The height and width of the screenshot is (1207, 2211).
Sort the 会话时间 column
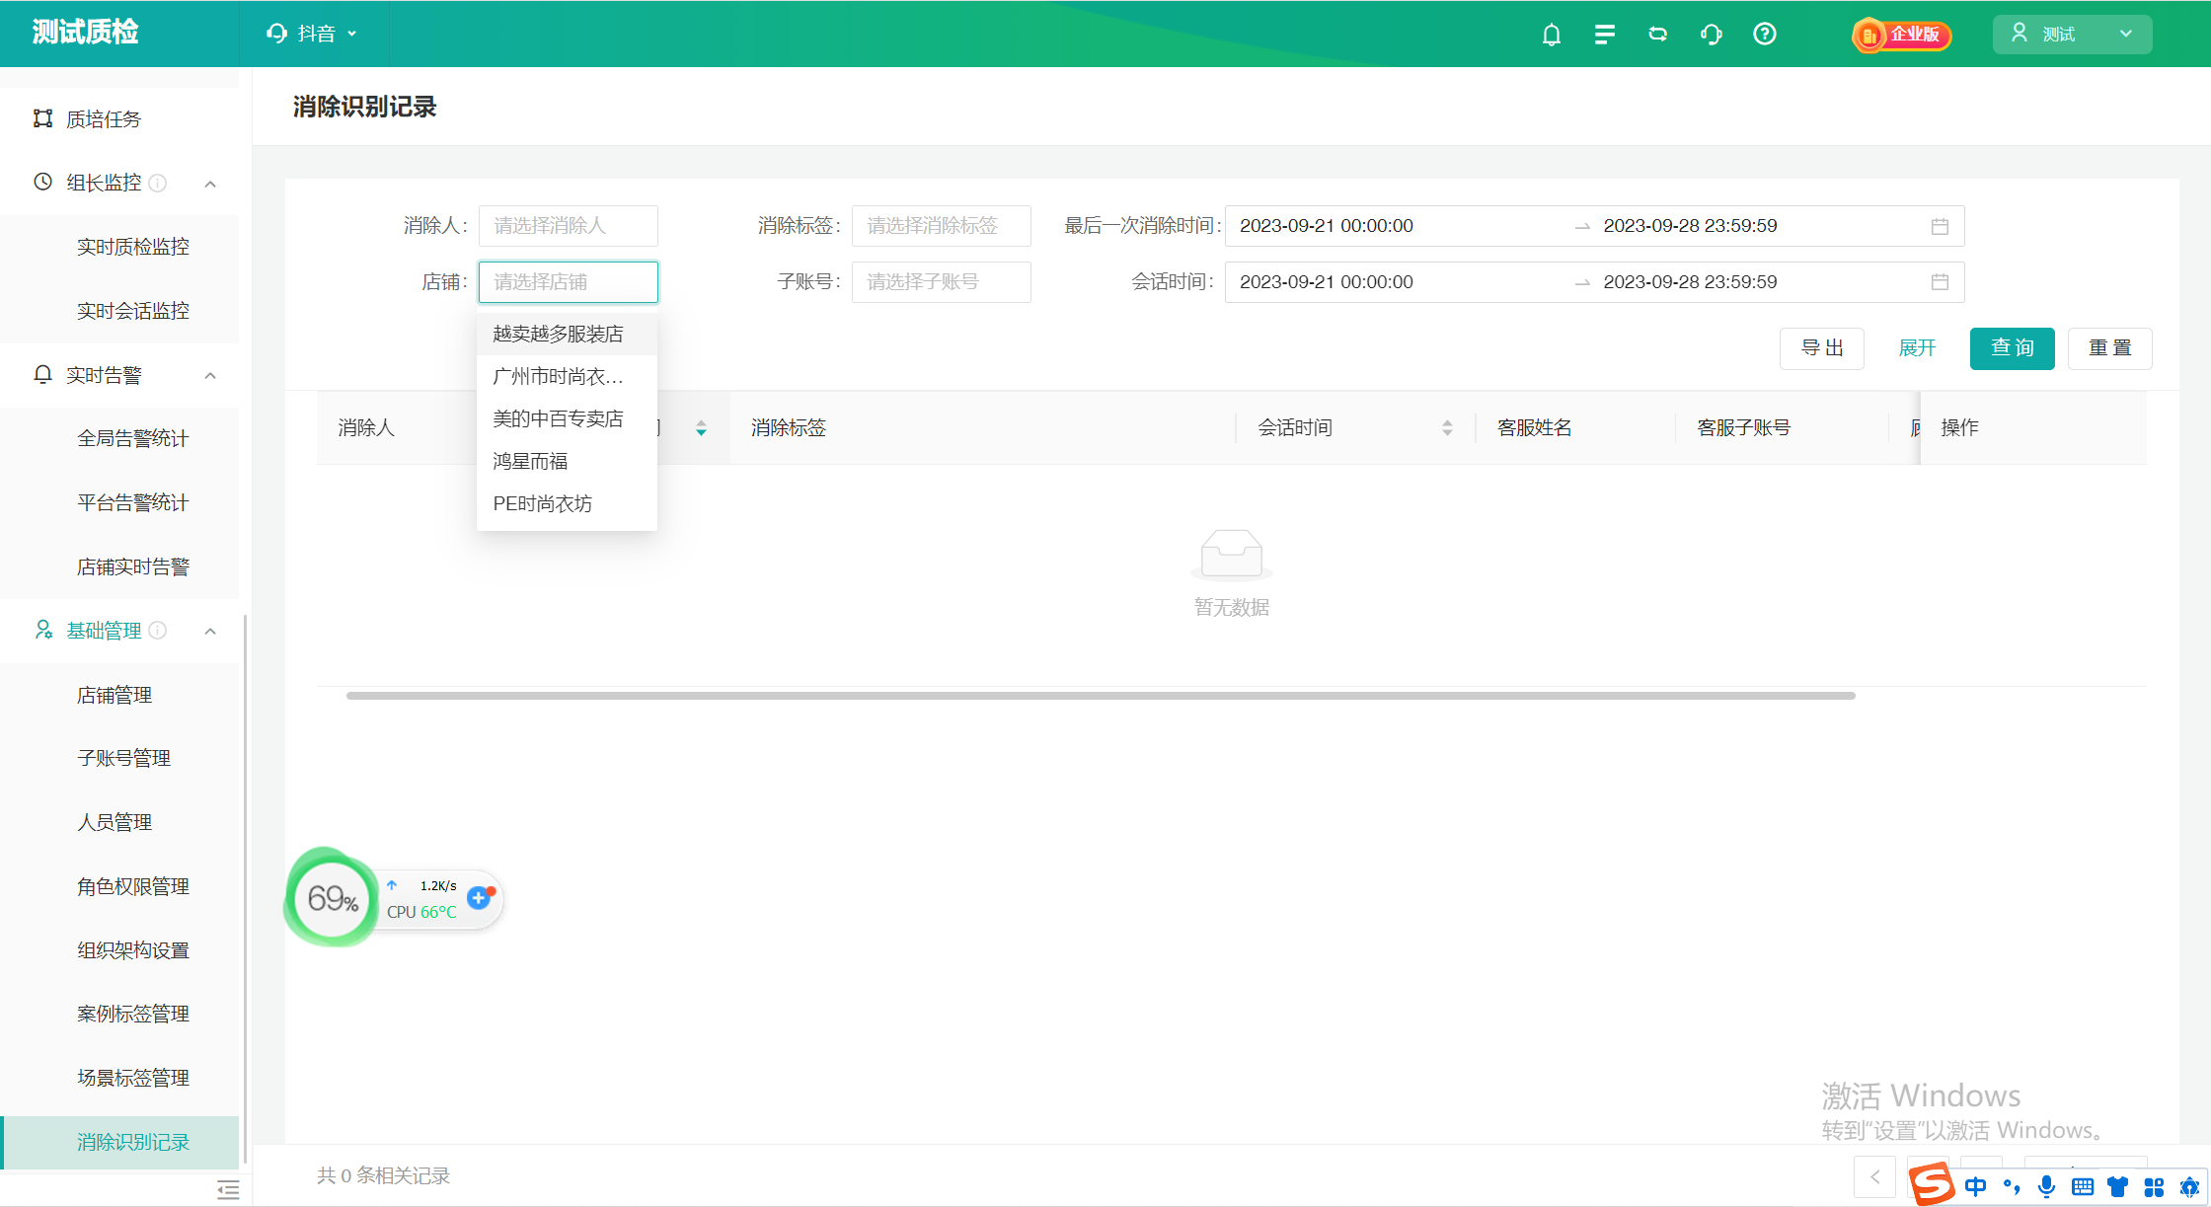[1447, 427]
